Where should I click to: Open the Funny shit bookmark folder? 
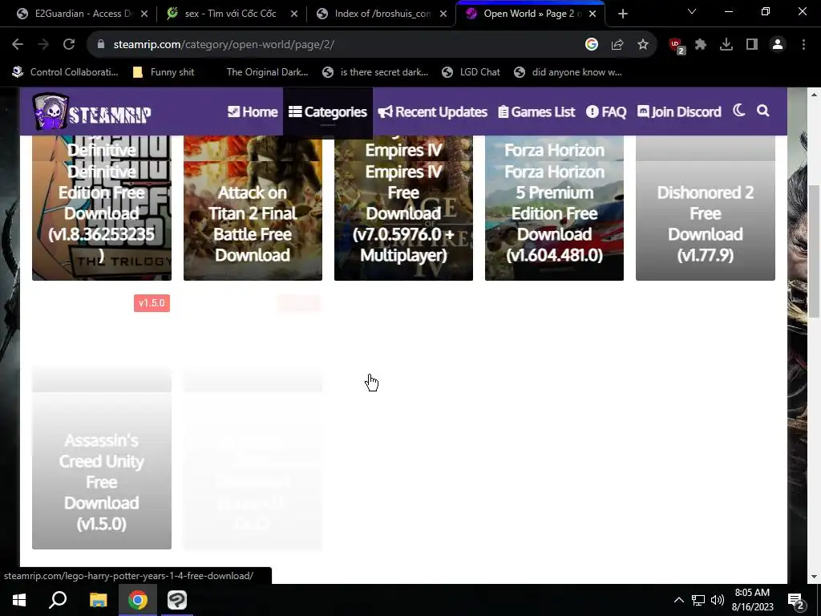(x=164, y=72)
